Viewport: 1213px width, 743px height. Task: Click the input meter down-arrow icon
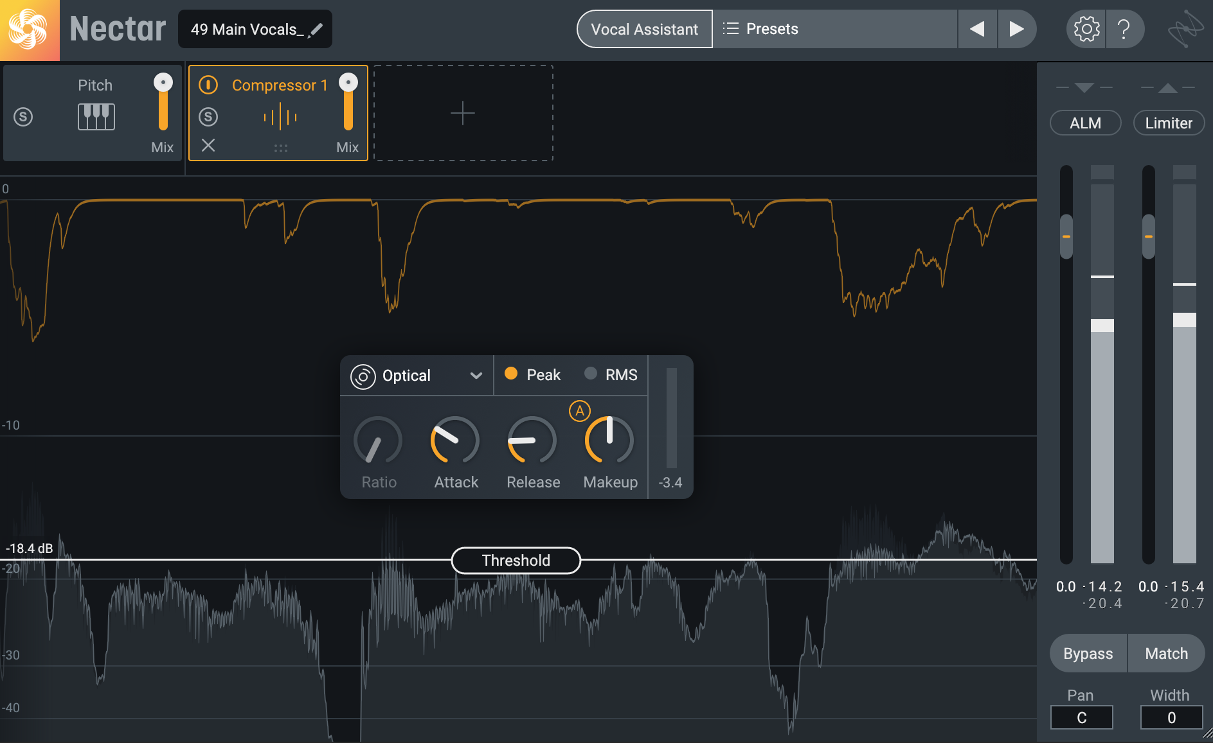1084,87
